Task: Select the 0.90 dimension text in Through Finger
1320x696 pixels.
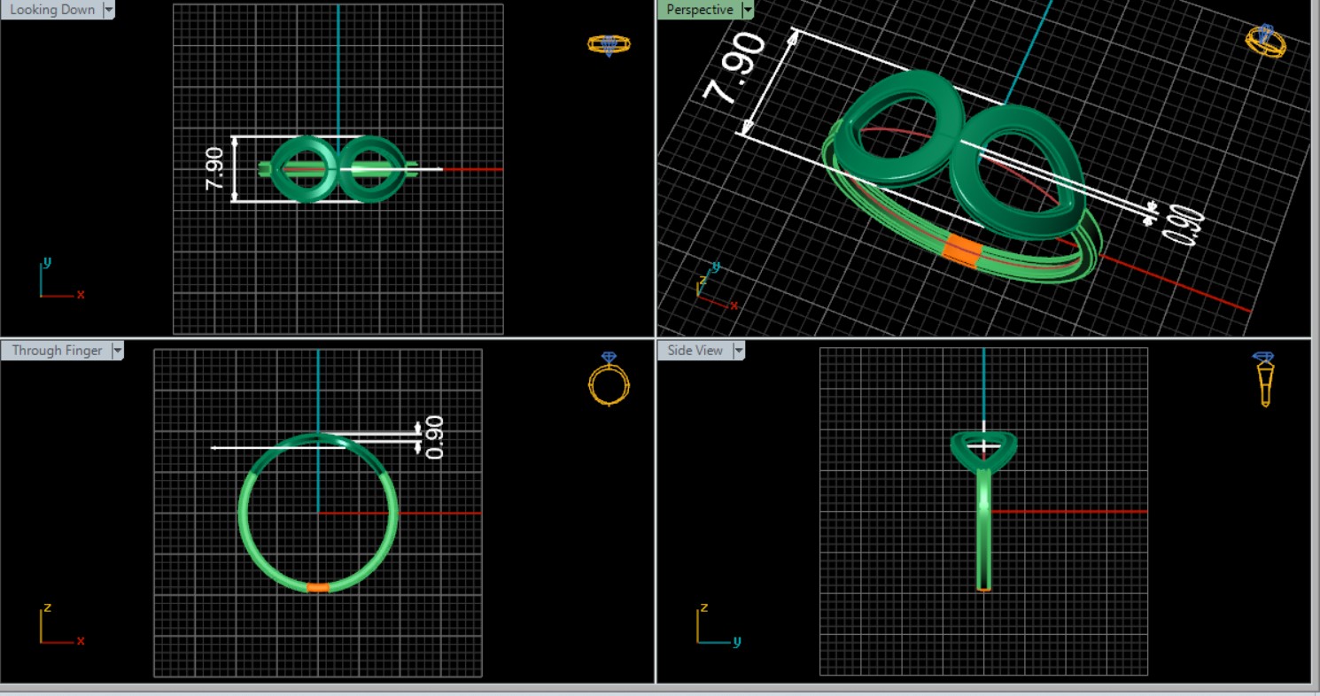Action: pyautogui.click(x=434, y=437)
